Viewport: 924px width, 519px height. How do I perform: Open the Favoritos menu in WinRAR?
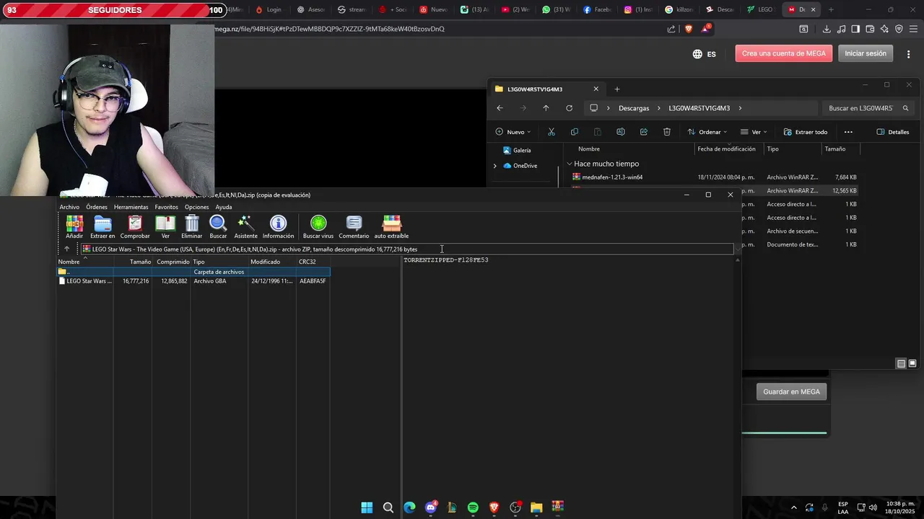pos(166,207)
